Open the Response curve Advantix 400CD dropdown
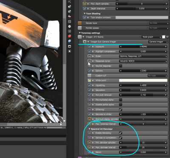This screenshot has width=170, height=158. click(143, 61)
